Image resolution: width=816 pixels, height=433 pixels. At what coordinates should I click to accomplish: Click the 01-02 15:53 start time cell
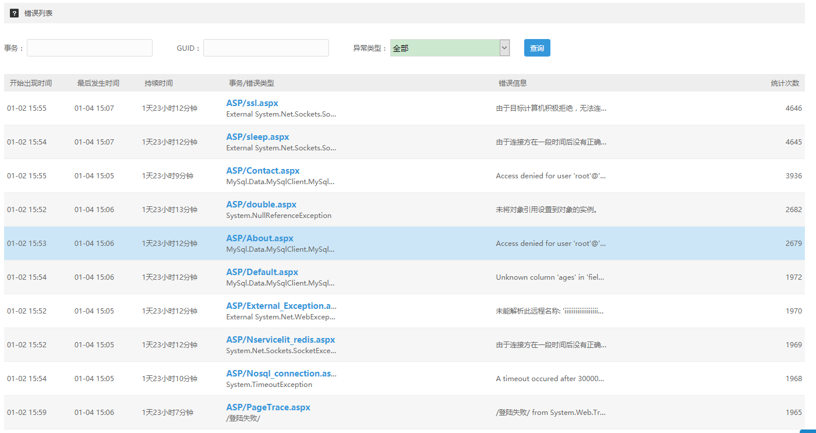pyautogui.click(x=27, y=244)
